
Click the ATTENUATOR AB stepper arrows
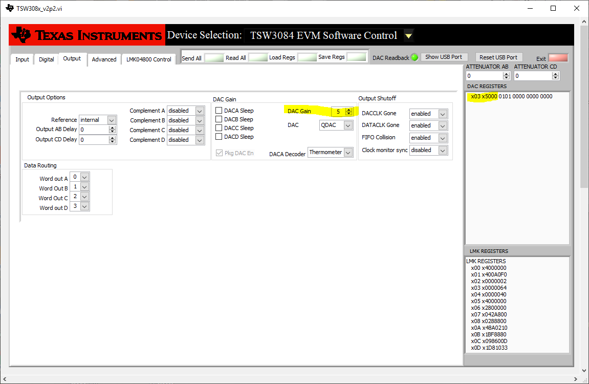pyautogui.click(x=507, y=76)
